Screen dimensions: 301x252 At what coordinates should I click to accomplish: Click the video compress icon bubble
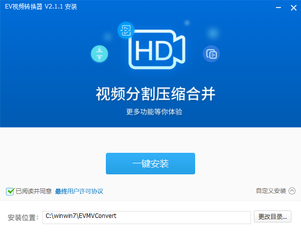click(x=99, y=54)
